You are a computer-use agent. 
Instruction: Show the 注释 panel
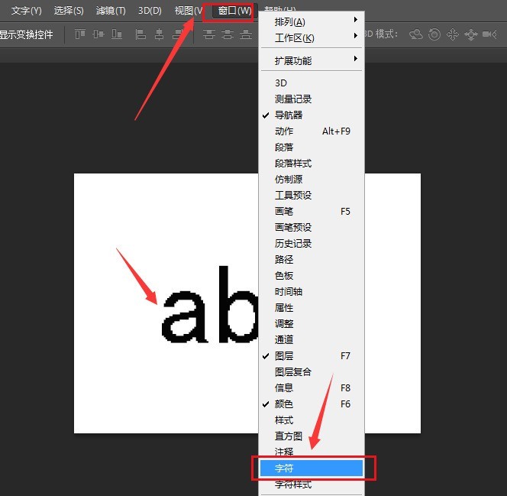tap(312, 452)
